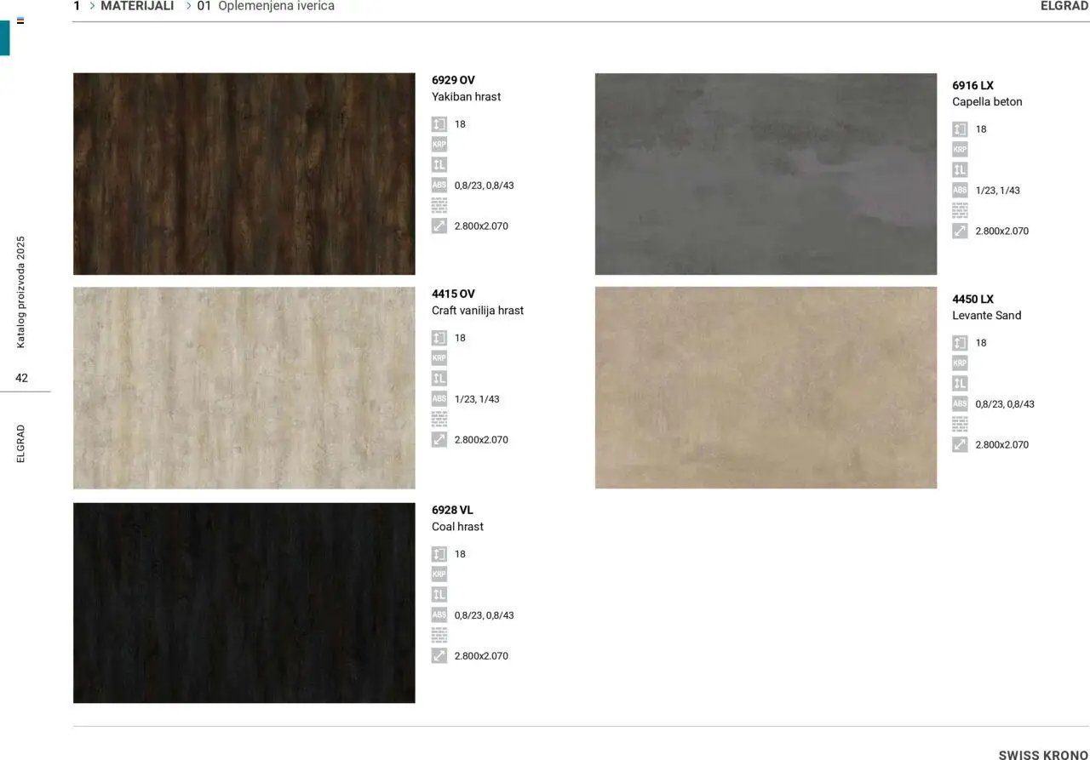The width and height of the screenshot is (1090, 760).
Task: Click the chevron before 01 Oplemenjena iverica
Action: [x=189, y=6]
